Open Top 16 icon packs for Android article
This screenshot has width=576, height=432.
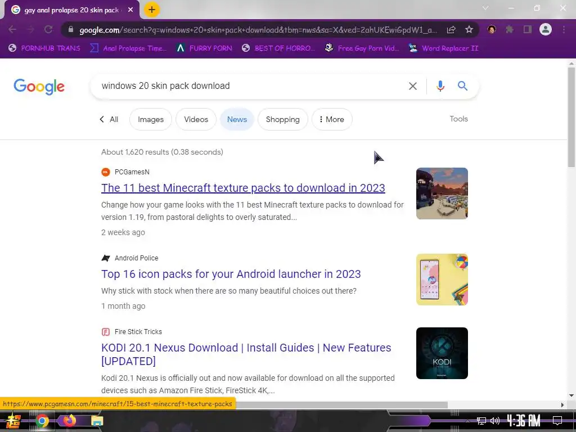[x=231, y=274]
